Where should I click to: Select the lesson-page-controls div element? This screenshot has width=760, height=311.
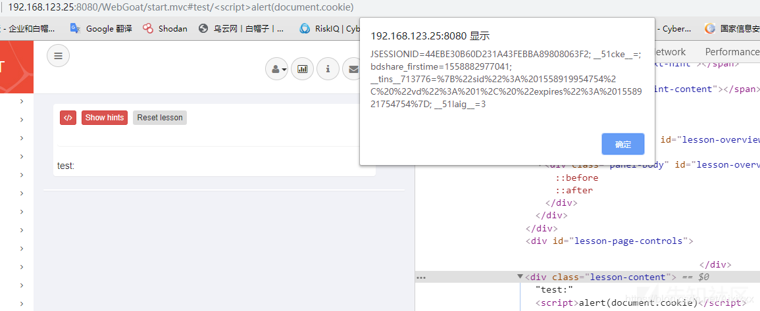tap(610, 241)
